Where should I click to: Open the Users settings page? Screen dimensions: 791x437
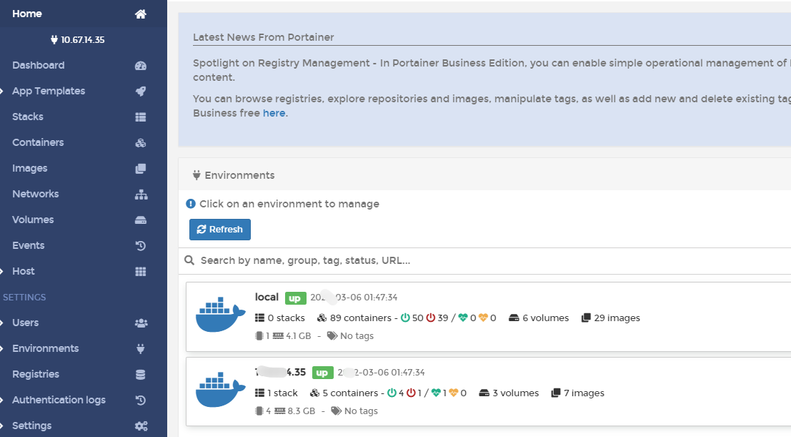[26, 323]
